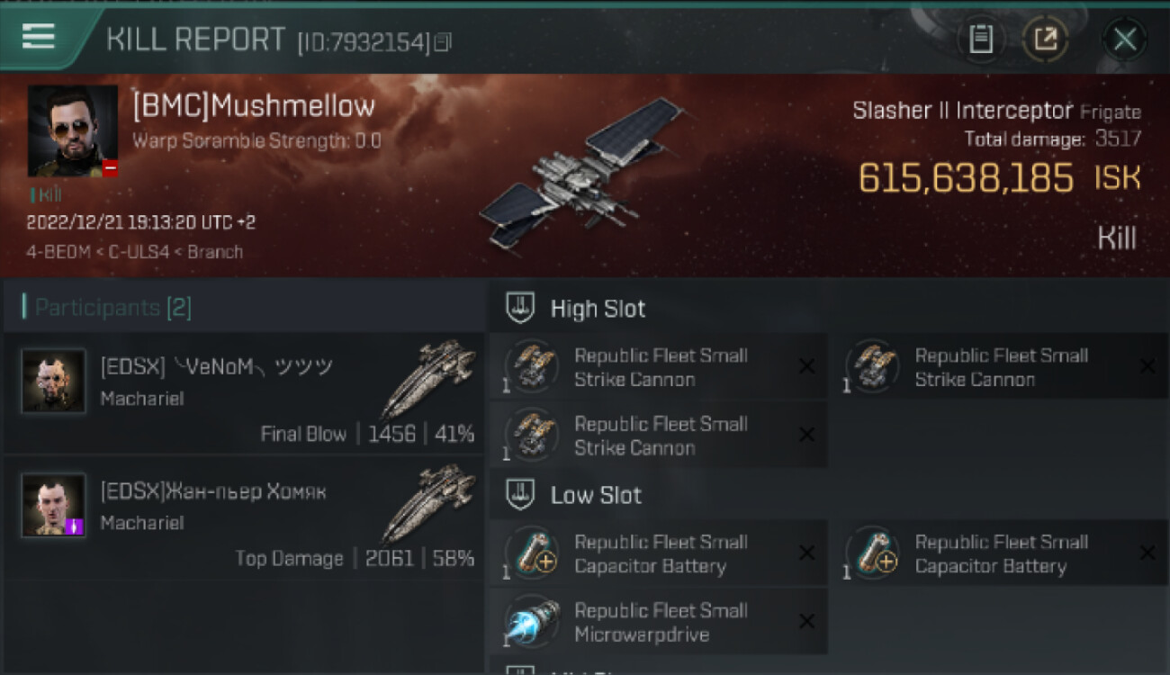Open Жан-пьер Хомяк participant portrait
This screenshot has height=675, width=1170.
(x=54, y=505)
